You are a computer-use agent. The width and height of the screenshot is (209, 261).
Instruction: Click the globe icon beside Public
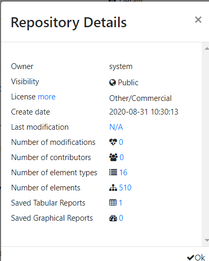pyautogui.click(x=112, y=83)
